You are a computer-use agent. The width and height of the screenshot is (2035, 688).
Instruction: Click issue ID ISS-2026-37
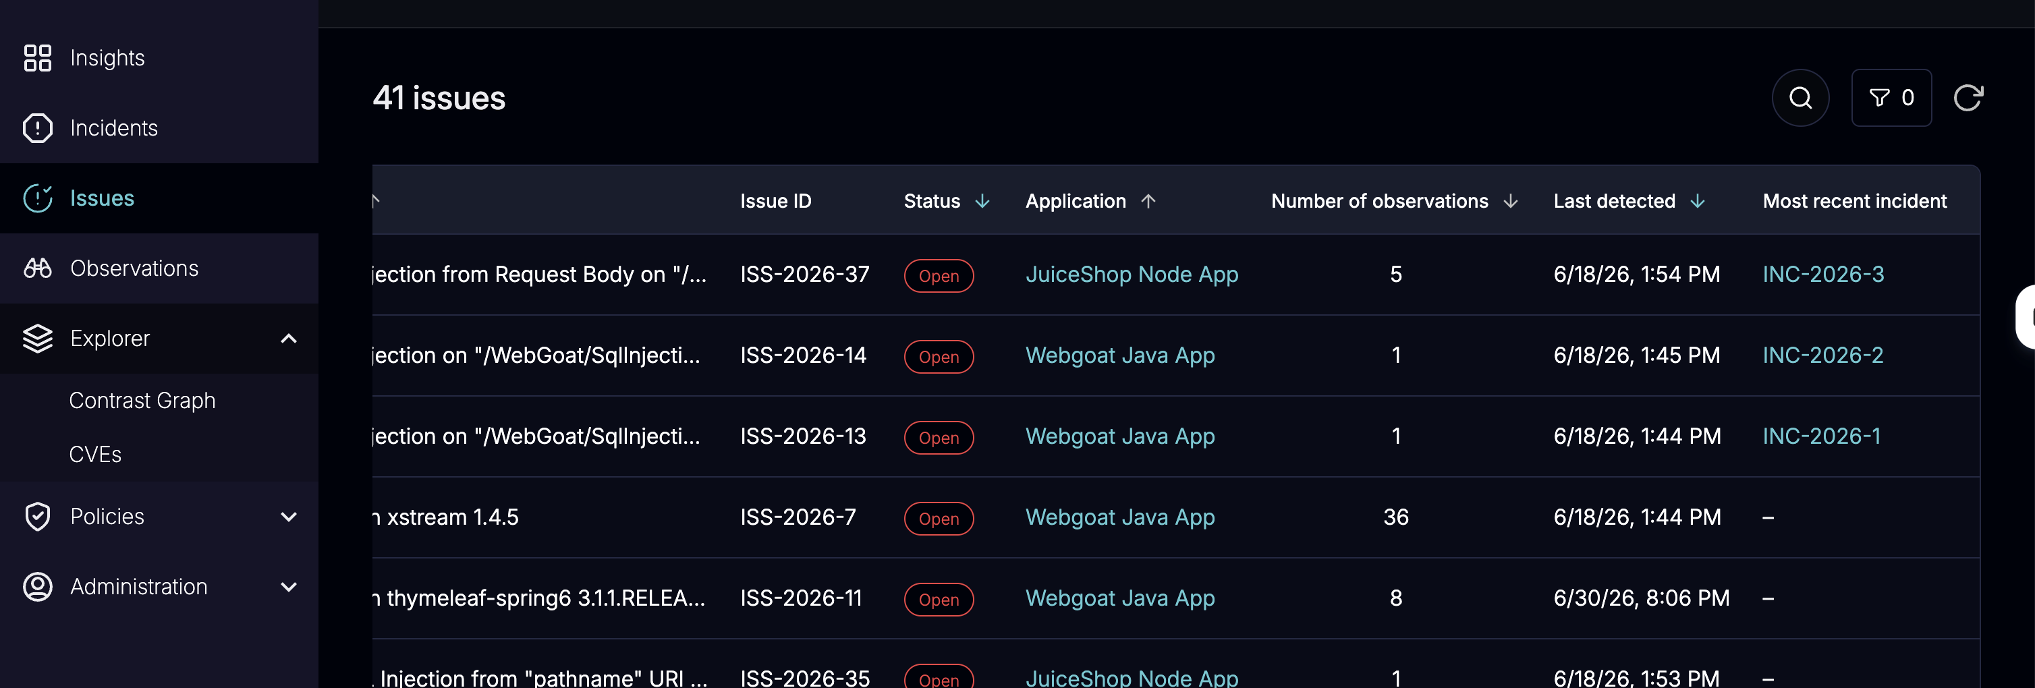(804, 274)
